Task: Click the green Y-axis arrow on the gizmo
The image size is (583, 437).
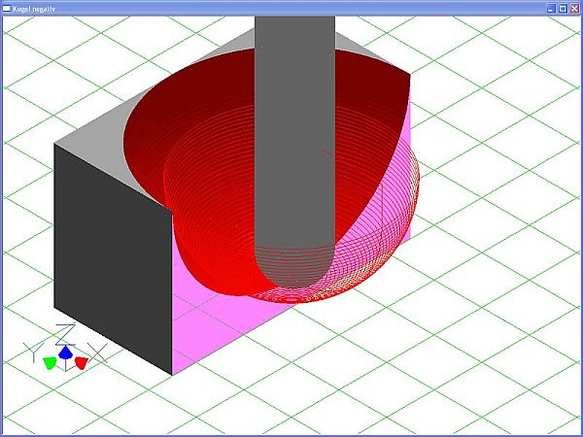Action: tap(50, 362)
